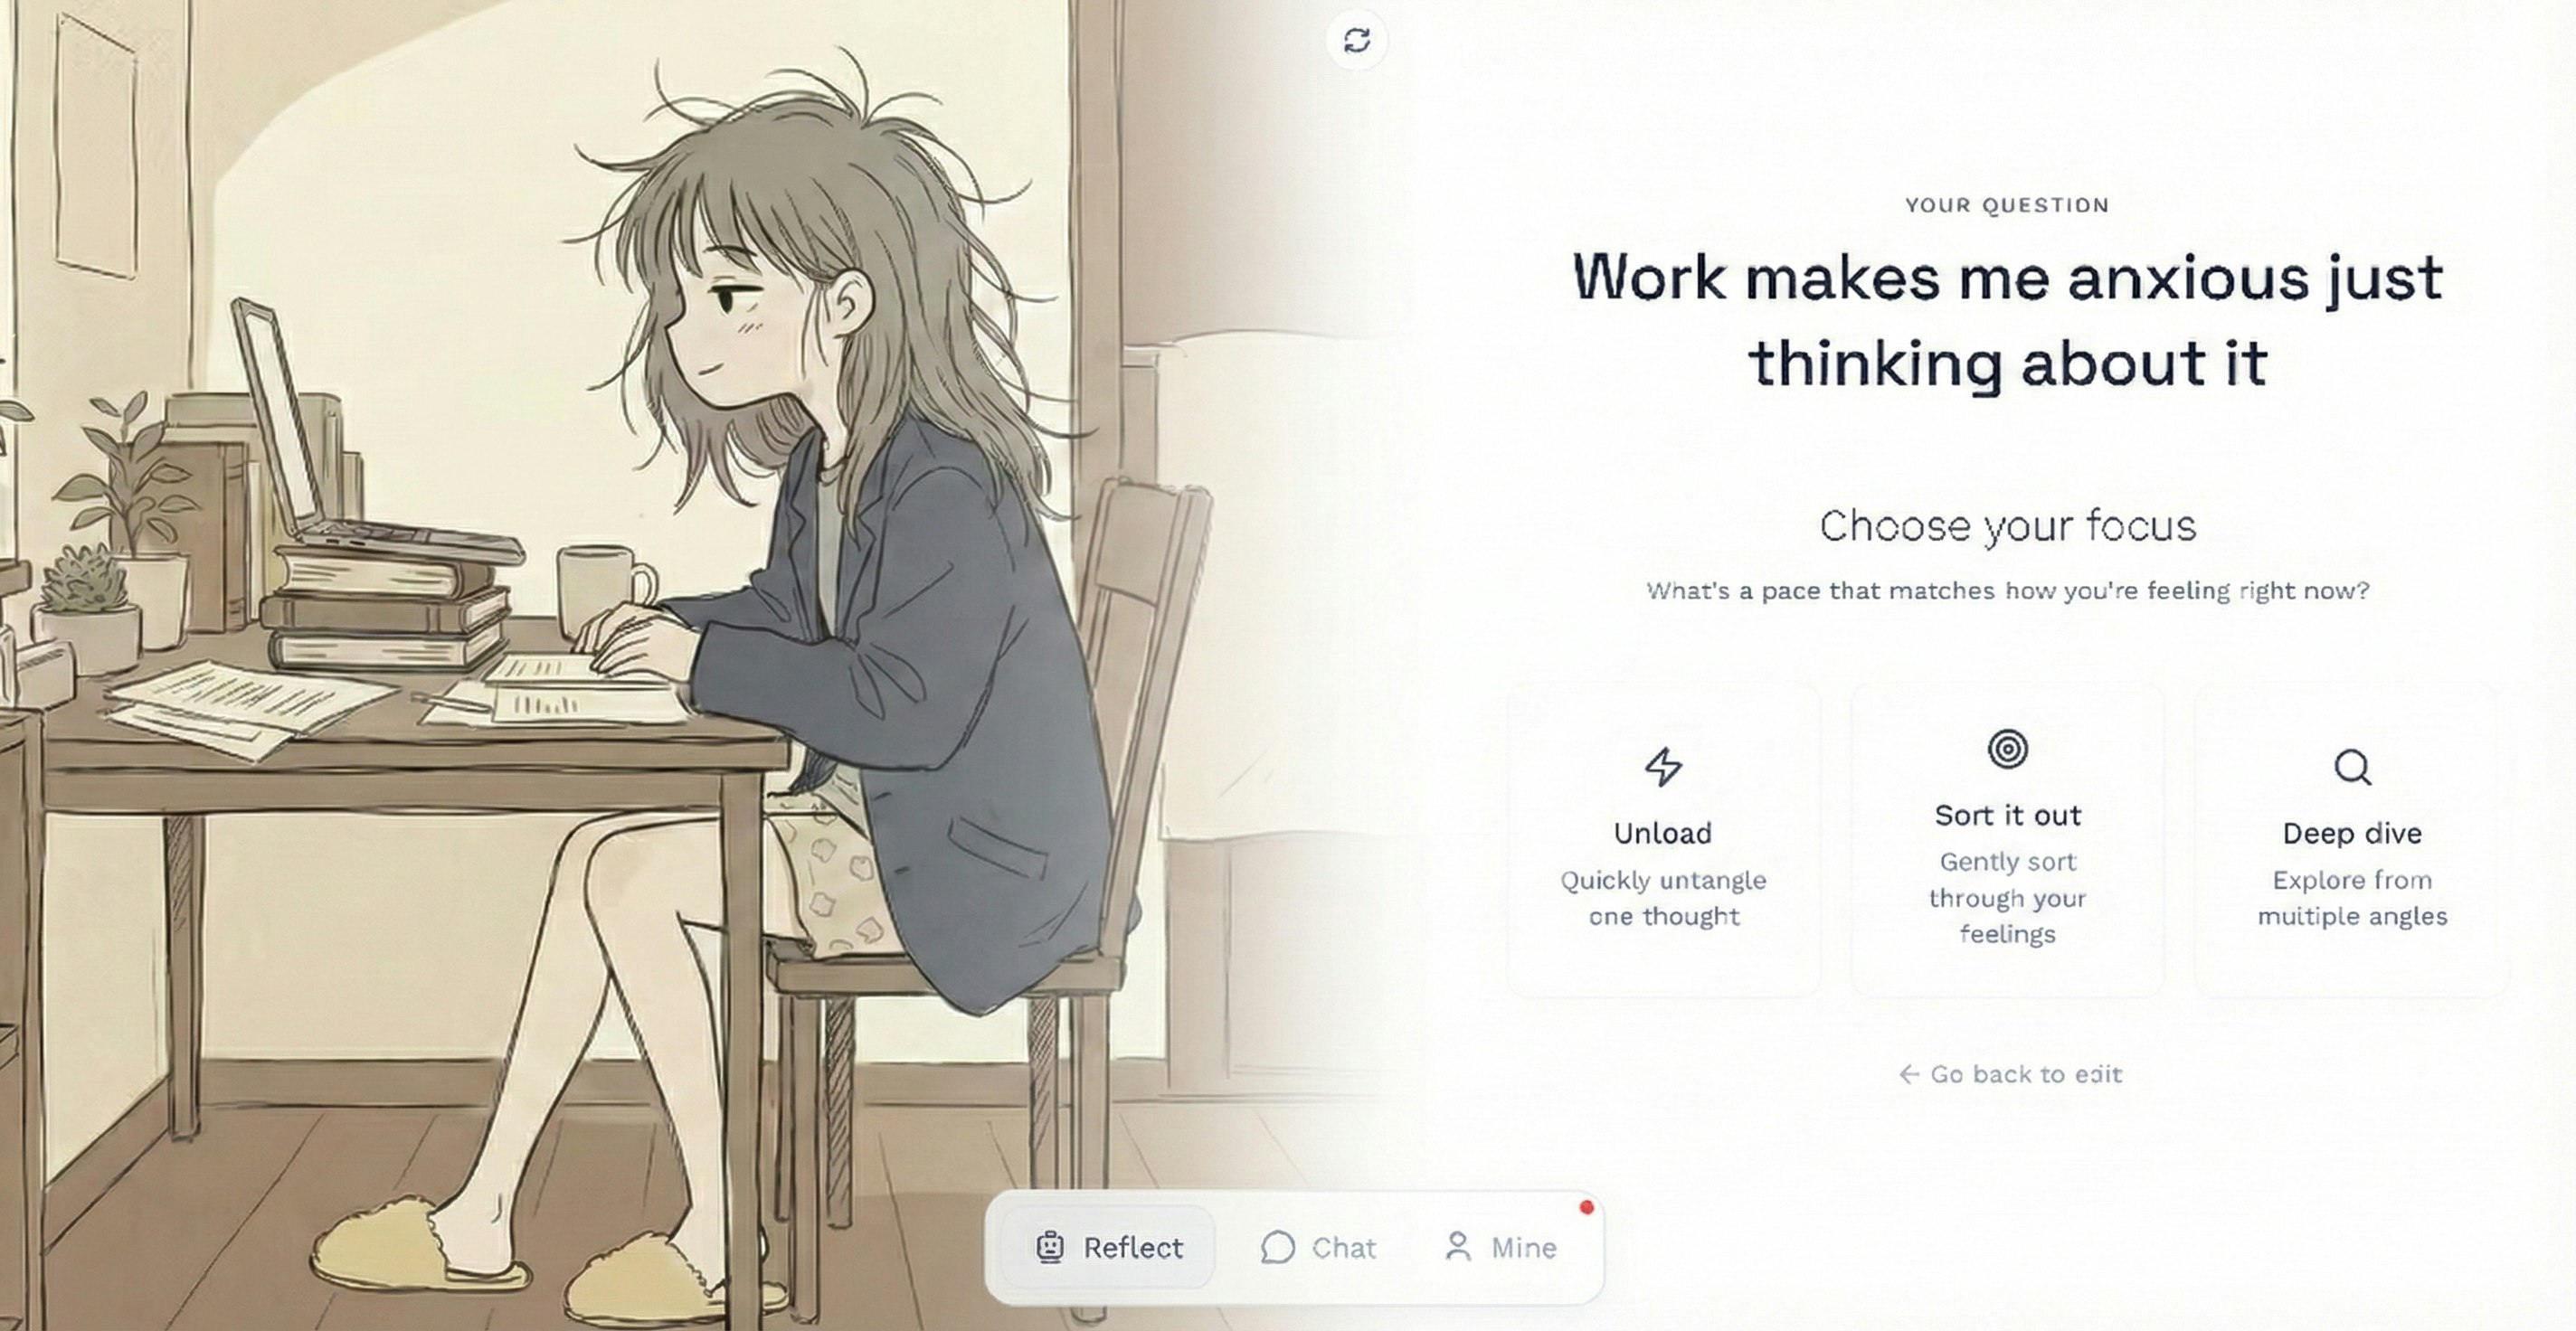The height and width of the screenshot is (1331, 2576).
Task: Click the red notification dot
Action: (x=1586, y=1207)
